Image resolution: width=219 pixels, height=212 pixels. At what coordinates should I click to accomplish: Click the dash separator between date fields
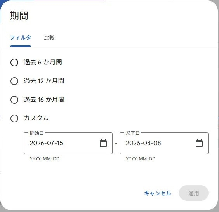coord(116,143)
